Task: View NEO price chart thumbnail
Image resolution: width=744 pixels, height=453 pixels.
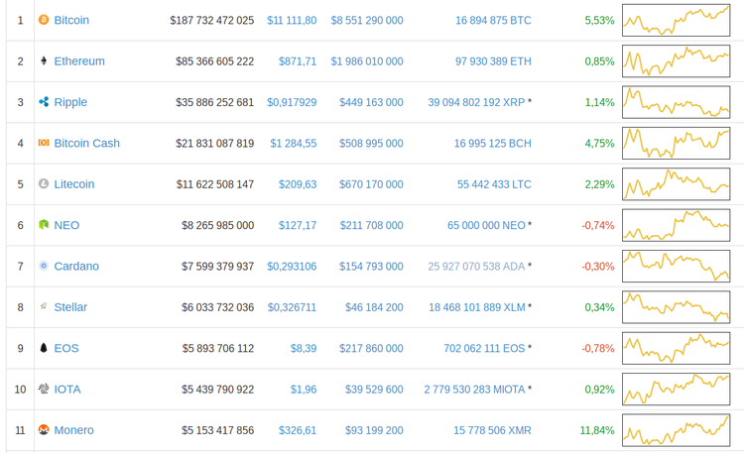Action: pyautogui.click(x=677, y=225)
